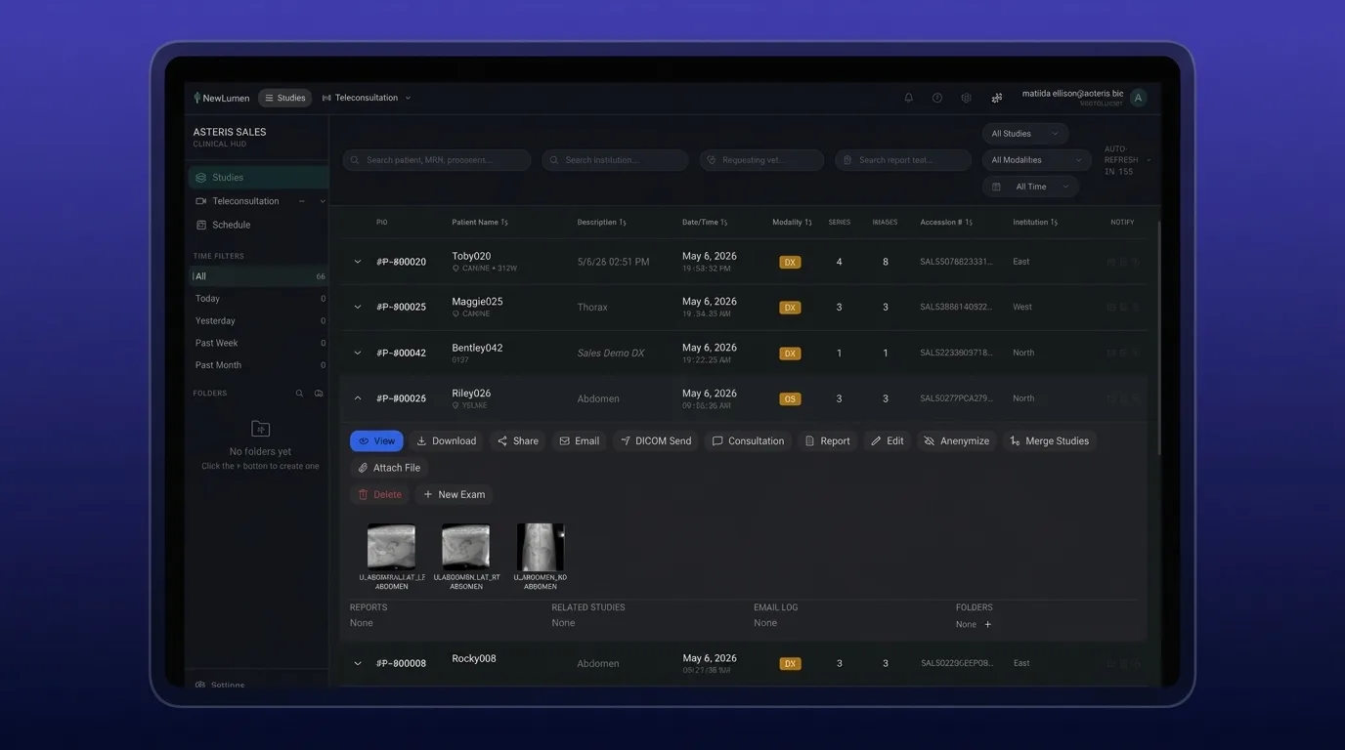Open the settings gear in top bar
This screenshot has height=750, width=1345.
[966, 98]
